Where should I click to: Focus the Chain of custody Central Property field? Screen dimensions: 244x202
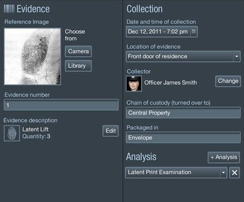pyautogui.click(x=183, y=113)
